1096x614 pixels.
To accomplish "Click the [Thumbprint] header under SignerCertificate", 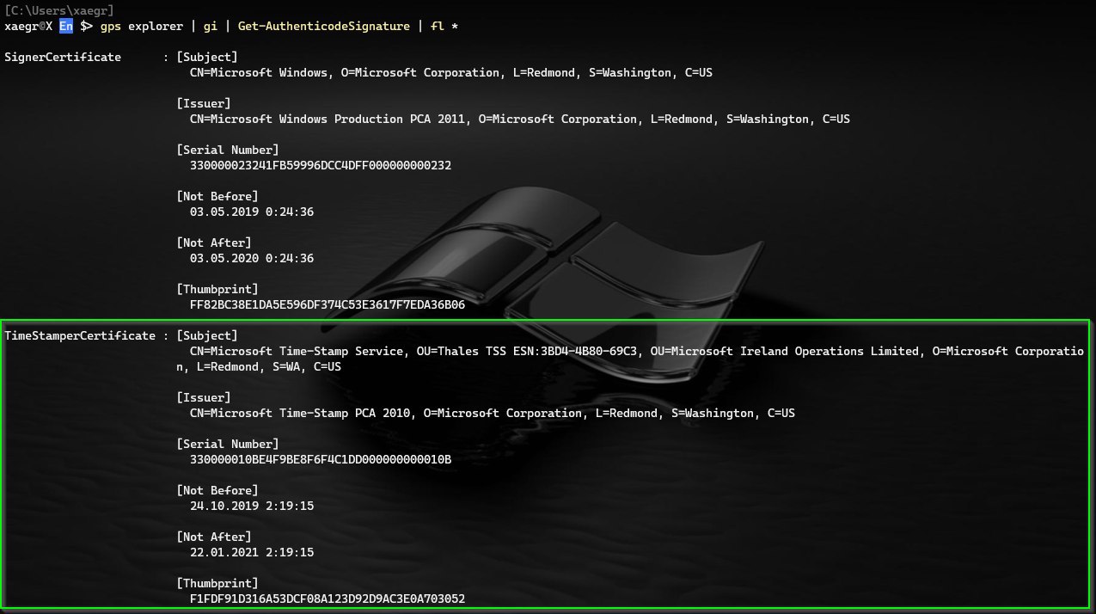I will [217, 289].
